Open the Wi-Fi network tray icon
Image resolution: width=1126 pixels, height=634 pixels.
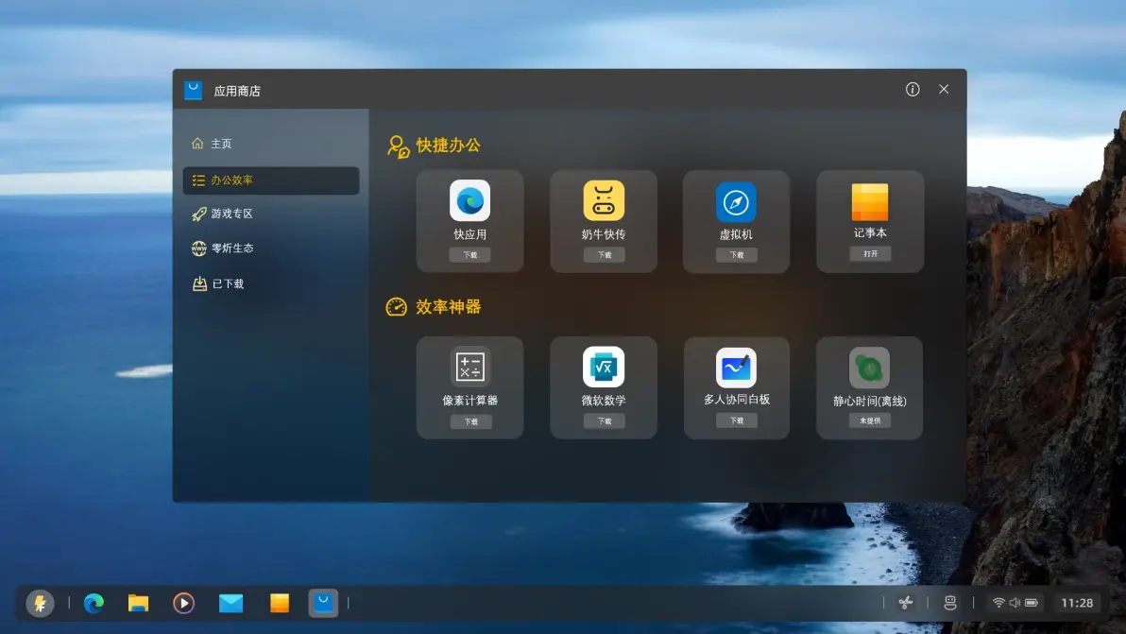[x=998, y=603]
